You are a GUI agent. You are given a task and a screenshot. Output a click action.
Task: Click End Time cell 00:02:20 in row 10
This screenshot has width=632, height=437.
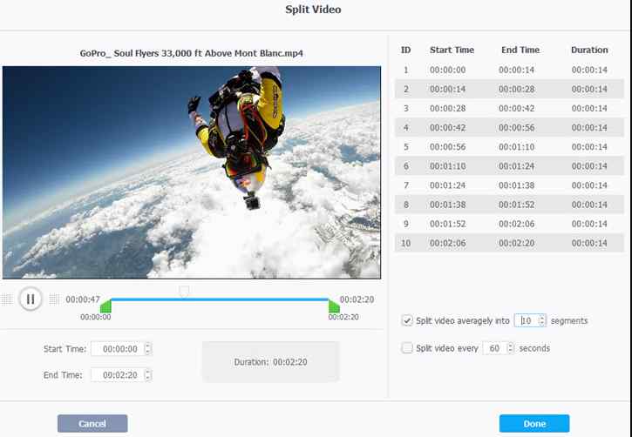click(x=516, y=243)
